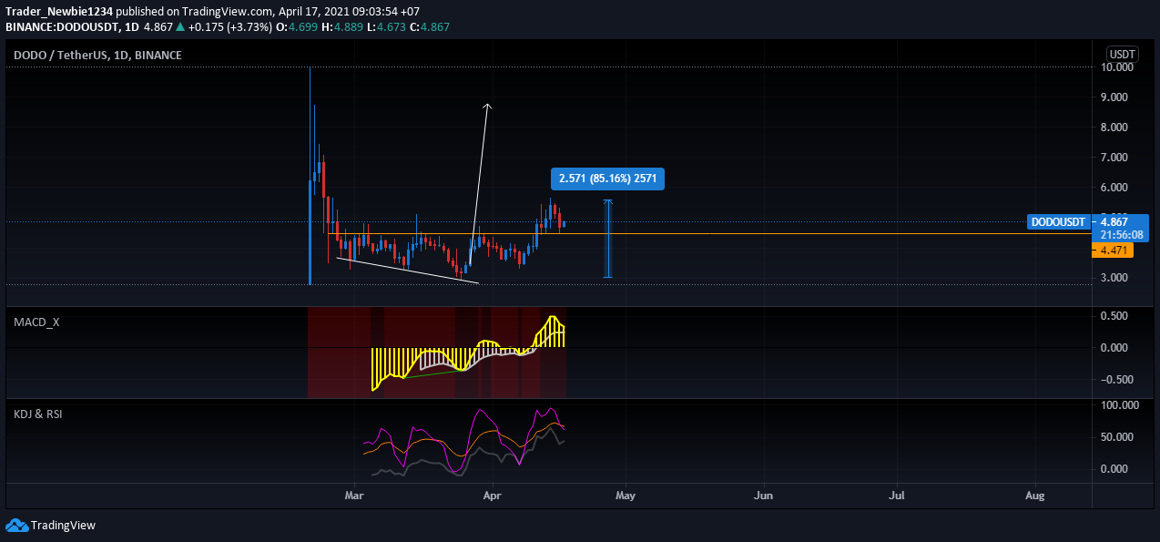Click the Jun label on the time axis

click(x=764, y=496)
